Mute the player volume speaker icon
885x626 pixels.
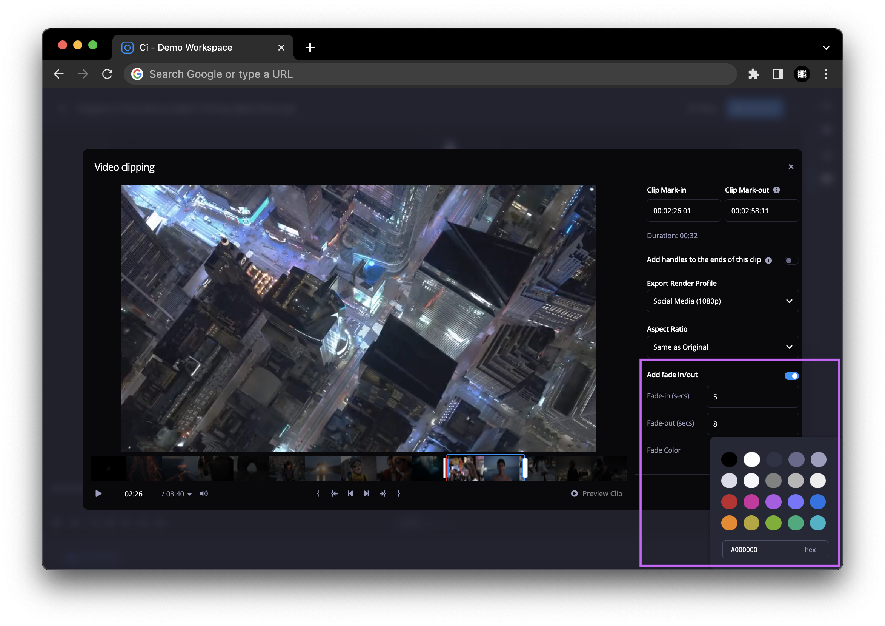pos(204,494)
